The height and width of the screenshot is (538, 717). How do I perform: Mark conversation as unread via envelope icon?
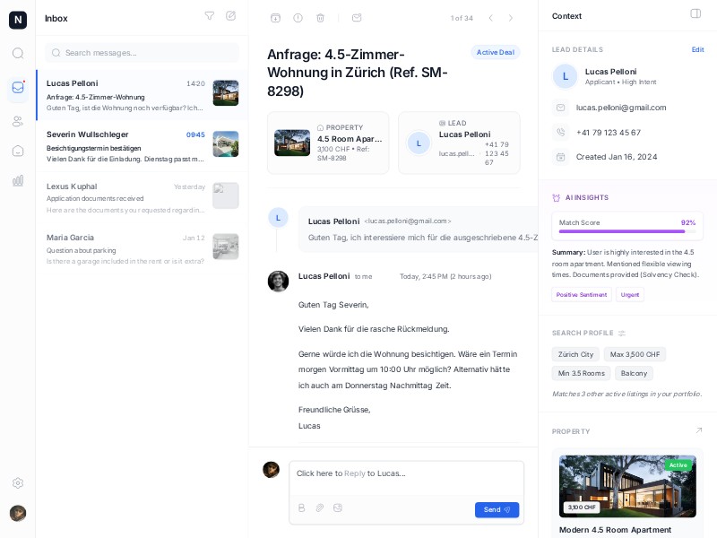pyautogui.click(x=356, y=17)
